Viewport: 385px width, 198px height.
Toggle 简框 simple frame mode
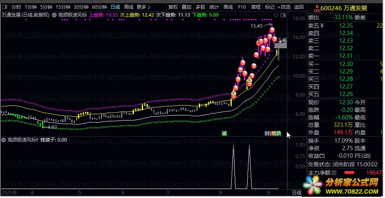(256, 7)
